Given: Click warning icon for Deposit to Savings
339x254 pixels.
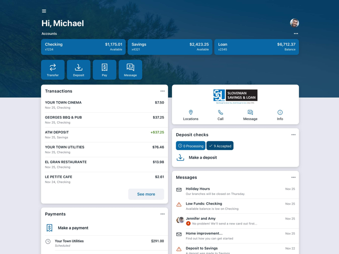Looking at the screenshot, I should coord(179,249).
